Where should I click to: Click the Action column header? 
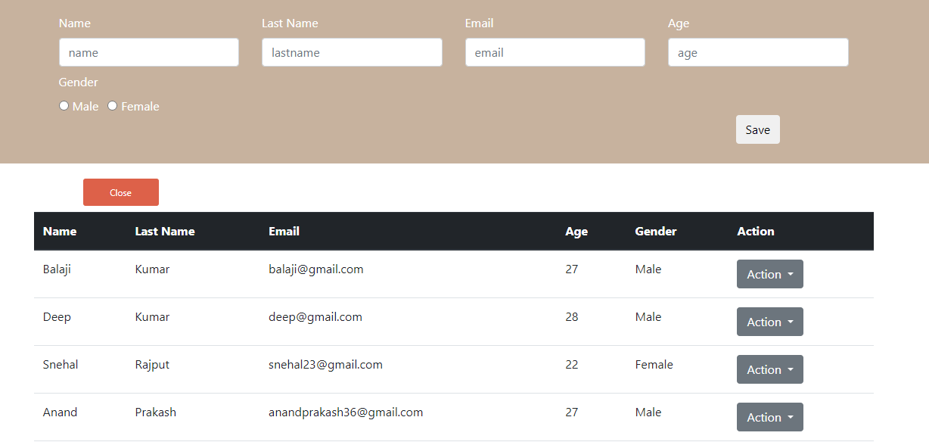[x=756, y=231]
